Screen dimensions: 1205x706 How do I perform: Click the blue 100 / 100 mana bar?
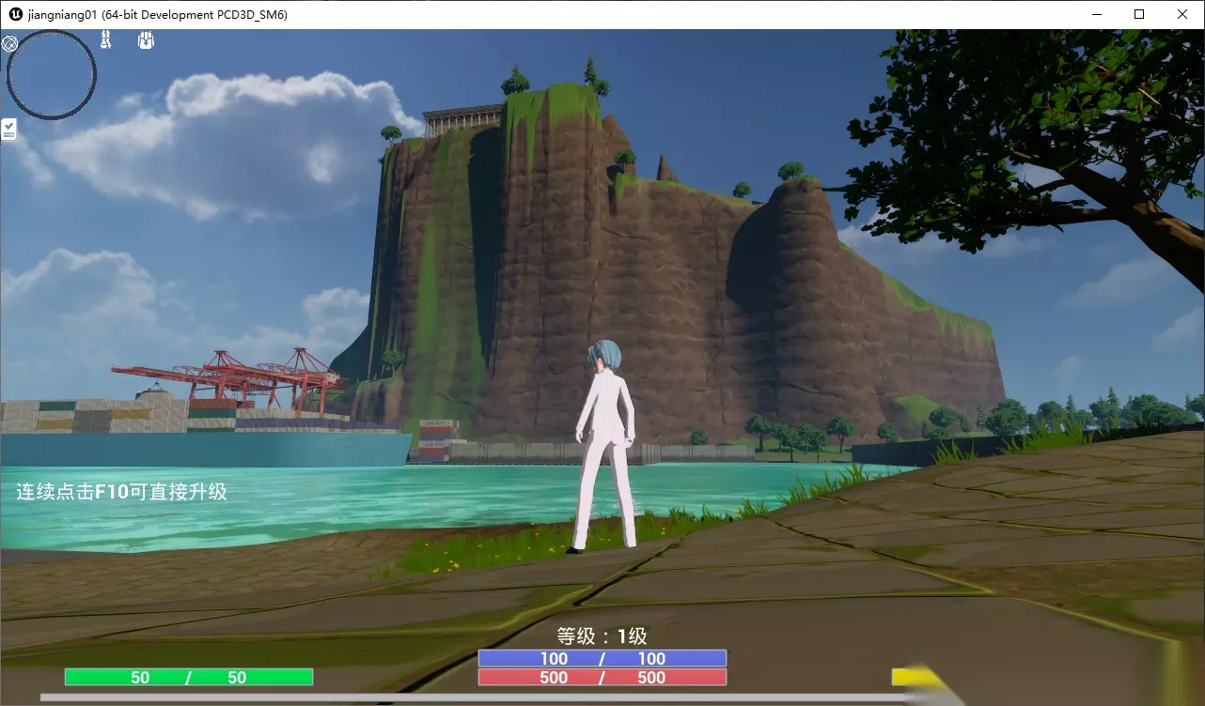(x=602, y=659)
